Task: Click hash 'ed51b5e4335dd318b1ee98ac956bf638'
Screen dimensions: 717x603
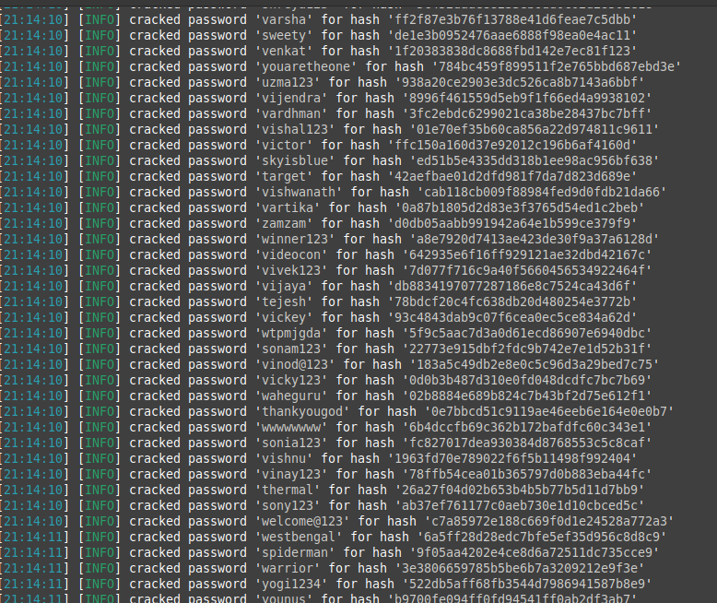Action: (535, 160)
